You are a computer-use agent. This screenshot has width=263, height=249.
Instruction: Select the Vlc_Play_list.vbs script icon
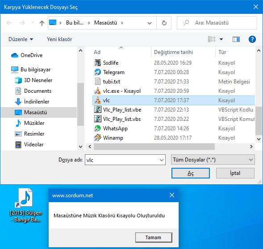click(x=97, y=119)
